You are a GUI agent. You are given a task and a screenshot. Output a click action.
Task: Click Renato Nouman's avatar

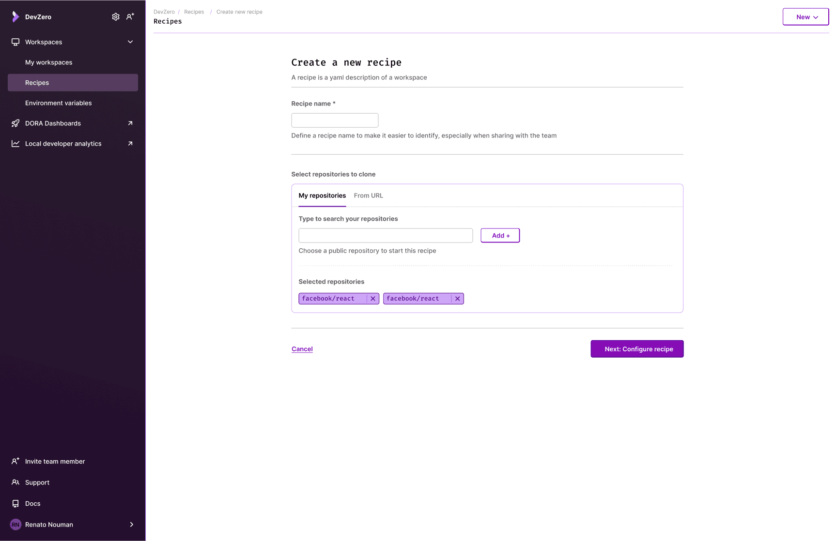[x=15, y=525]
